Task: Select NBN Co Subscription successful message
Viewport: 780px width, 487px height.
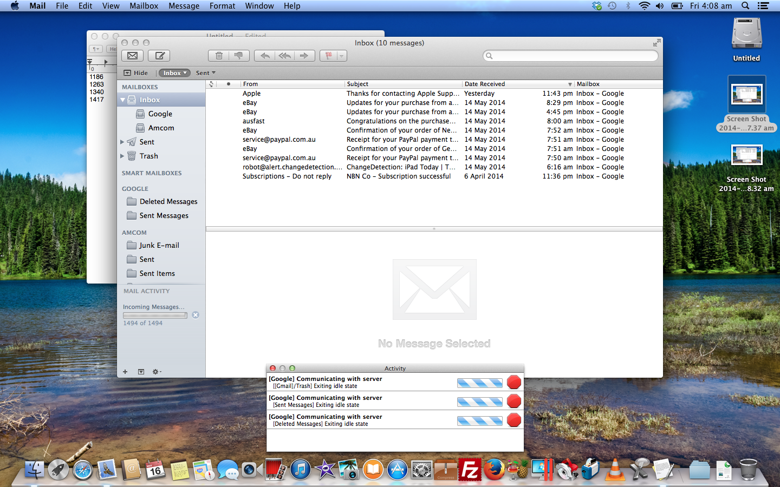Action: point(433,176)
